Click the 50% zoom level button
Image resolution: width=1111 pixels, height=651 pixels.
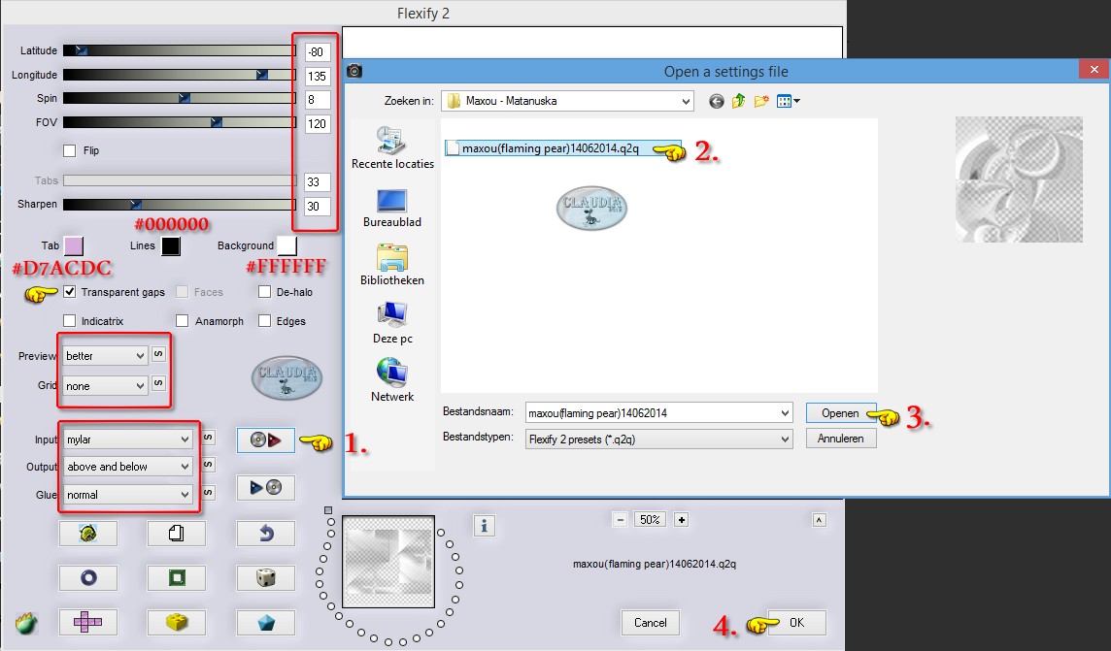coord(650,520)
